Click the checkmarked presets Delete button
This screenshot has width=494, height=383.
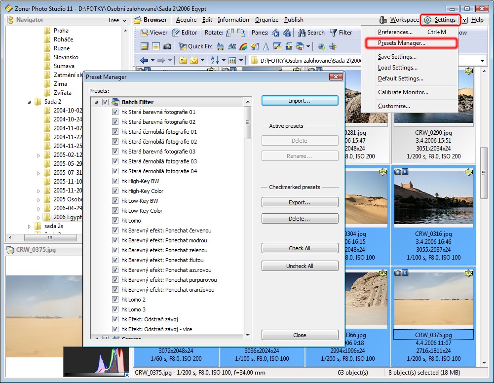(300, 219)
